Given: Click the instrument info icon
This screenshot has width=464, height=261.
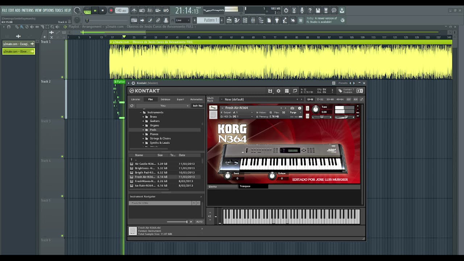Looking at the screenshot, I should coord(299,108).
